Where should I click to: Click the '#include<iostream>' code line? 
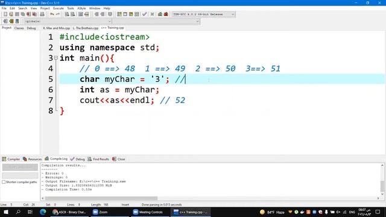pos(104,37)
